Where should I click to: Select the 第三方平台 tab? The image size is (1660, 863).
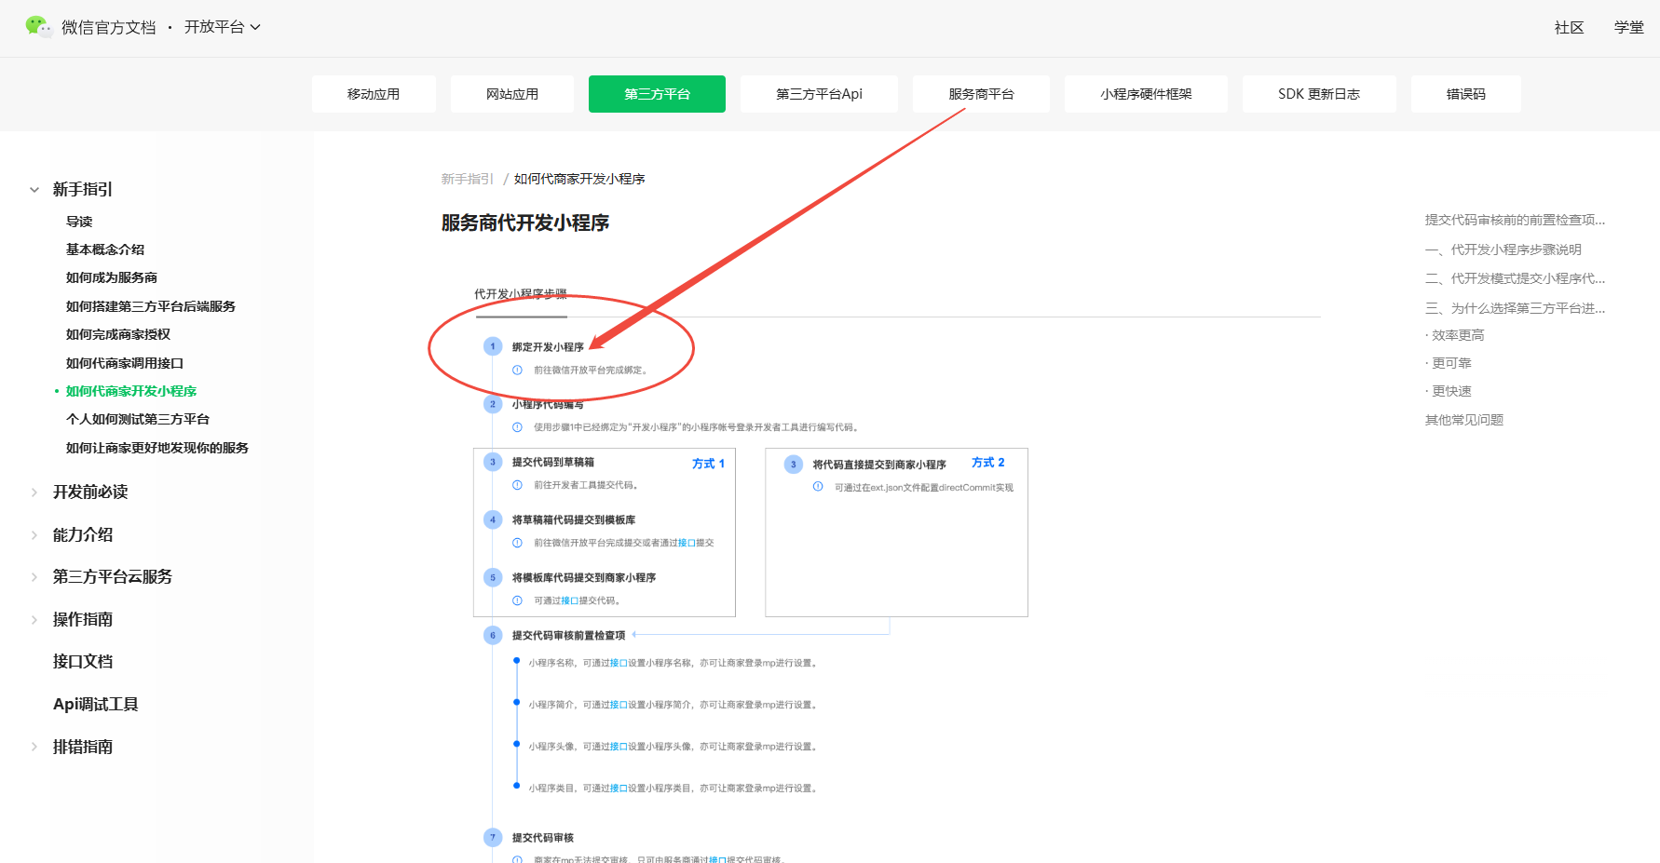(x=657, y=94)
